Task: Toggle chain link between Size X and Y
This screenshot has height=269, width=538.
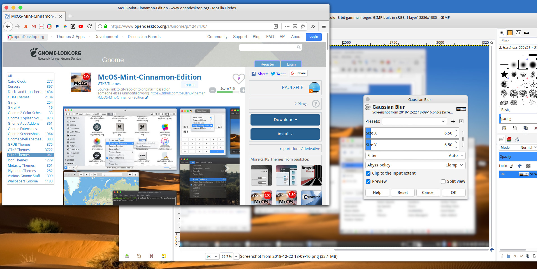Action: click(463, 139)
